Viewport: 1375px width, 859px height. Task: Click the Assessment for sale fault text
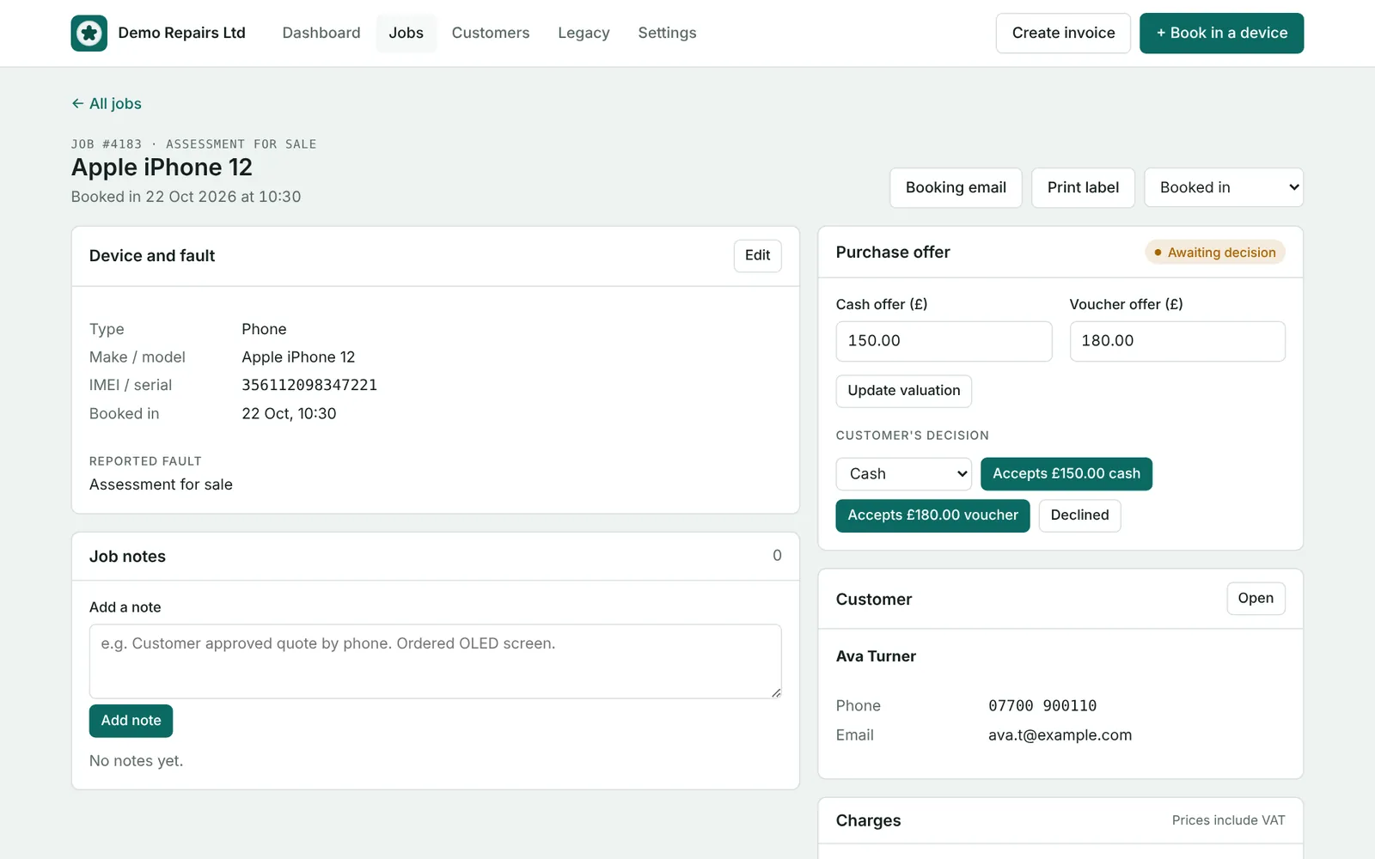[161, 484]
